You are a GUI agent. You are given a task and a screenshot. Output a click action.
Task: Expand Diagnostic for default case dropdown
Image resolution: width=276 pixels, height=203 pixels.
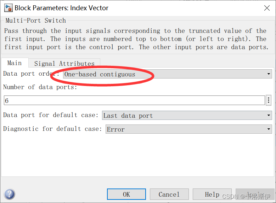[x=188, y=129]
